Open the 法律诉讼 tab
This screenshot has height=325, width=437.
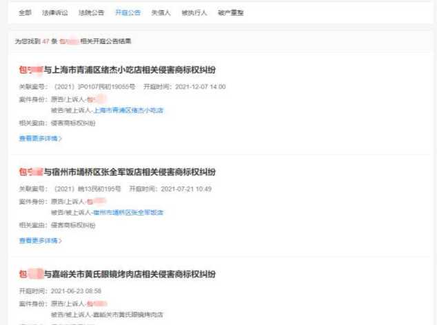[x=56, y=13]
